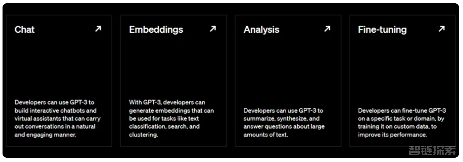Open the Fine-tuning heading
Viewport: 463px width, 162px height.
coord(382,30)
